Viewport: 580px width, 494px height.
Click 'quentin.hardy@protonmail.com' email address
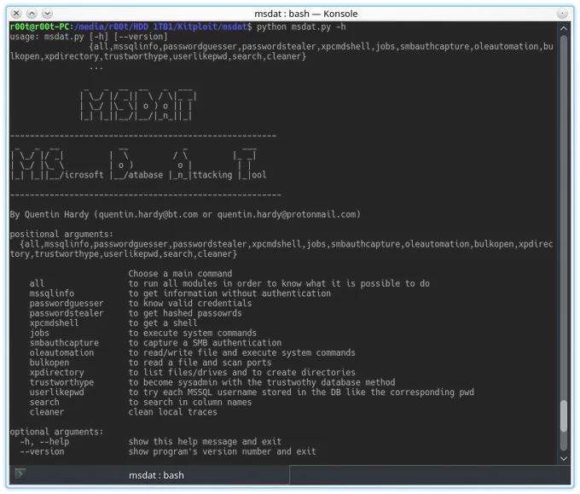[x=287, y=214]
